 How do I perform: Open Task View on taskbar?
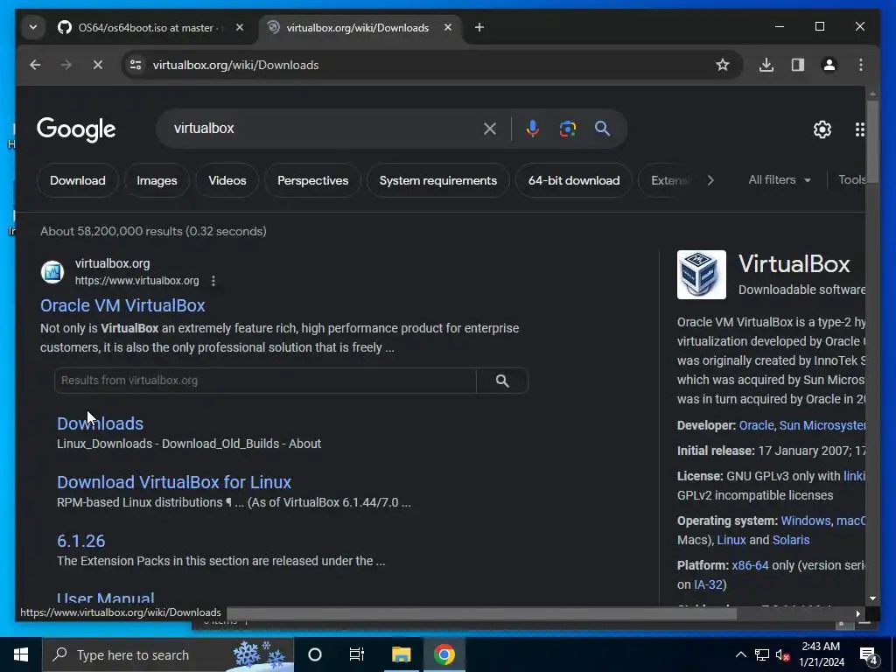[x=357, y=654]
